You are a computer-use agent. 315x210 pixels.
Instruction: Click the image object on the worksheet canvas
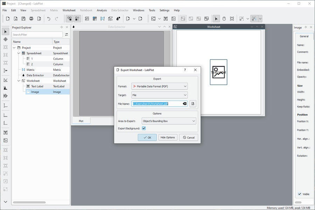[x=219, y=72]
